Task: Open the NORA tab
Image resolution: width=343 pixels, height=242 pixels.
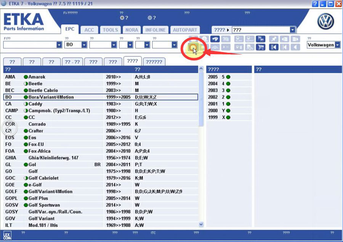Action: 132,30
